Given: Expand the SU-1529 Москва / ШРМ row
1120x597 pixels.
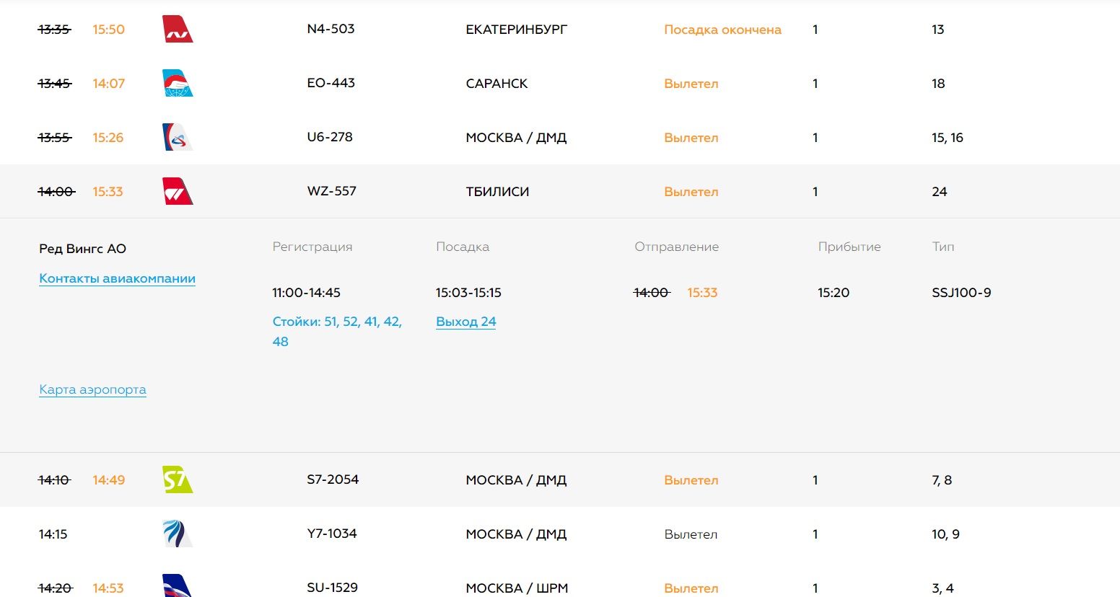Looking at the screenshot, I should 517,588.
